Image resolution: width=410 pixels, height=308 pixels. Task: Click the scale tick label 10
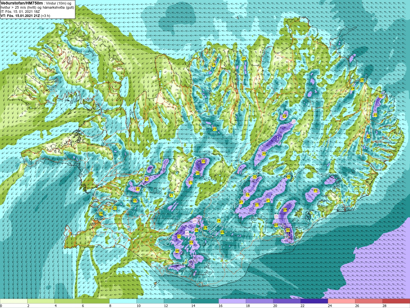point(138,306)
